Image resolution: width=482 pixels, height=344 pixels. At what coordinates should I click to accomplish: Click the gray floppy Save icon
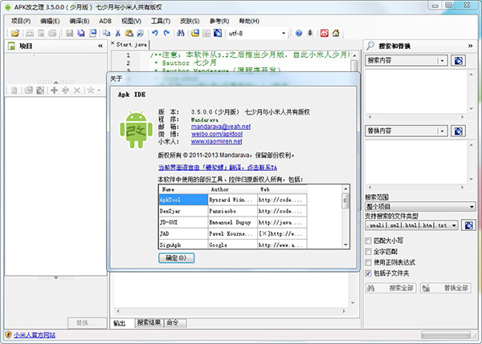70,33
